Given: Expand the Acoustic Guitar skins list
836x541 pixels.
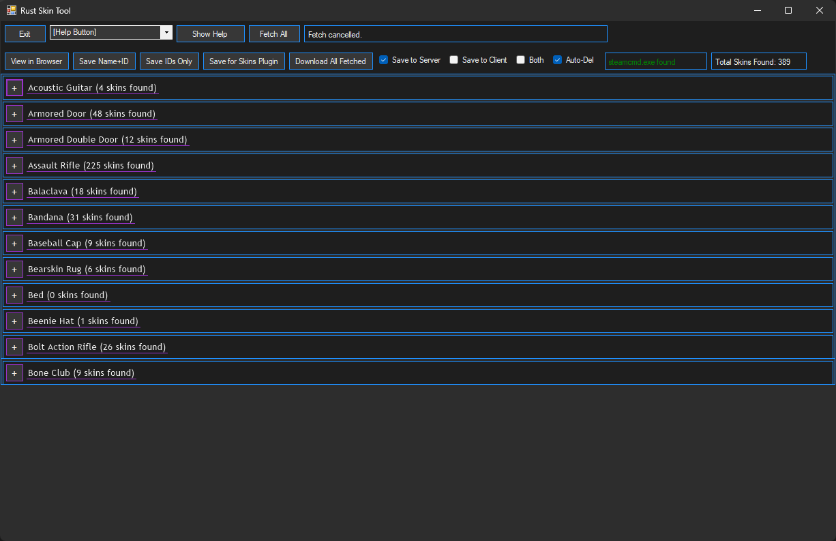Looking at the screenshot, I should [x=14, y=88].
